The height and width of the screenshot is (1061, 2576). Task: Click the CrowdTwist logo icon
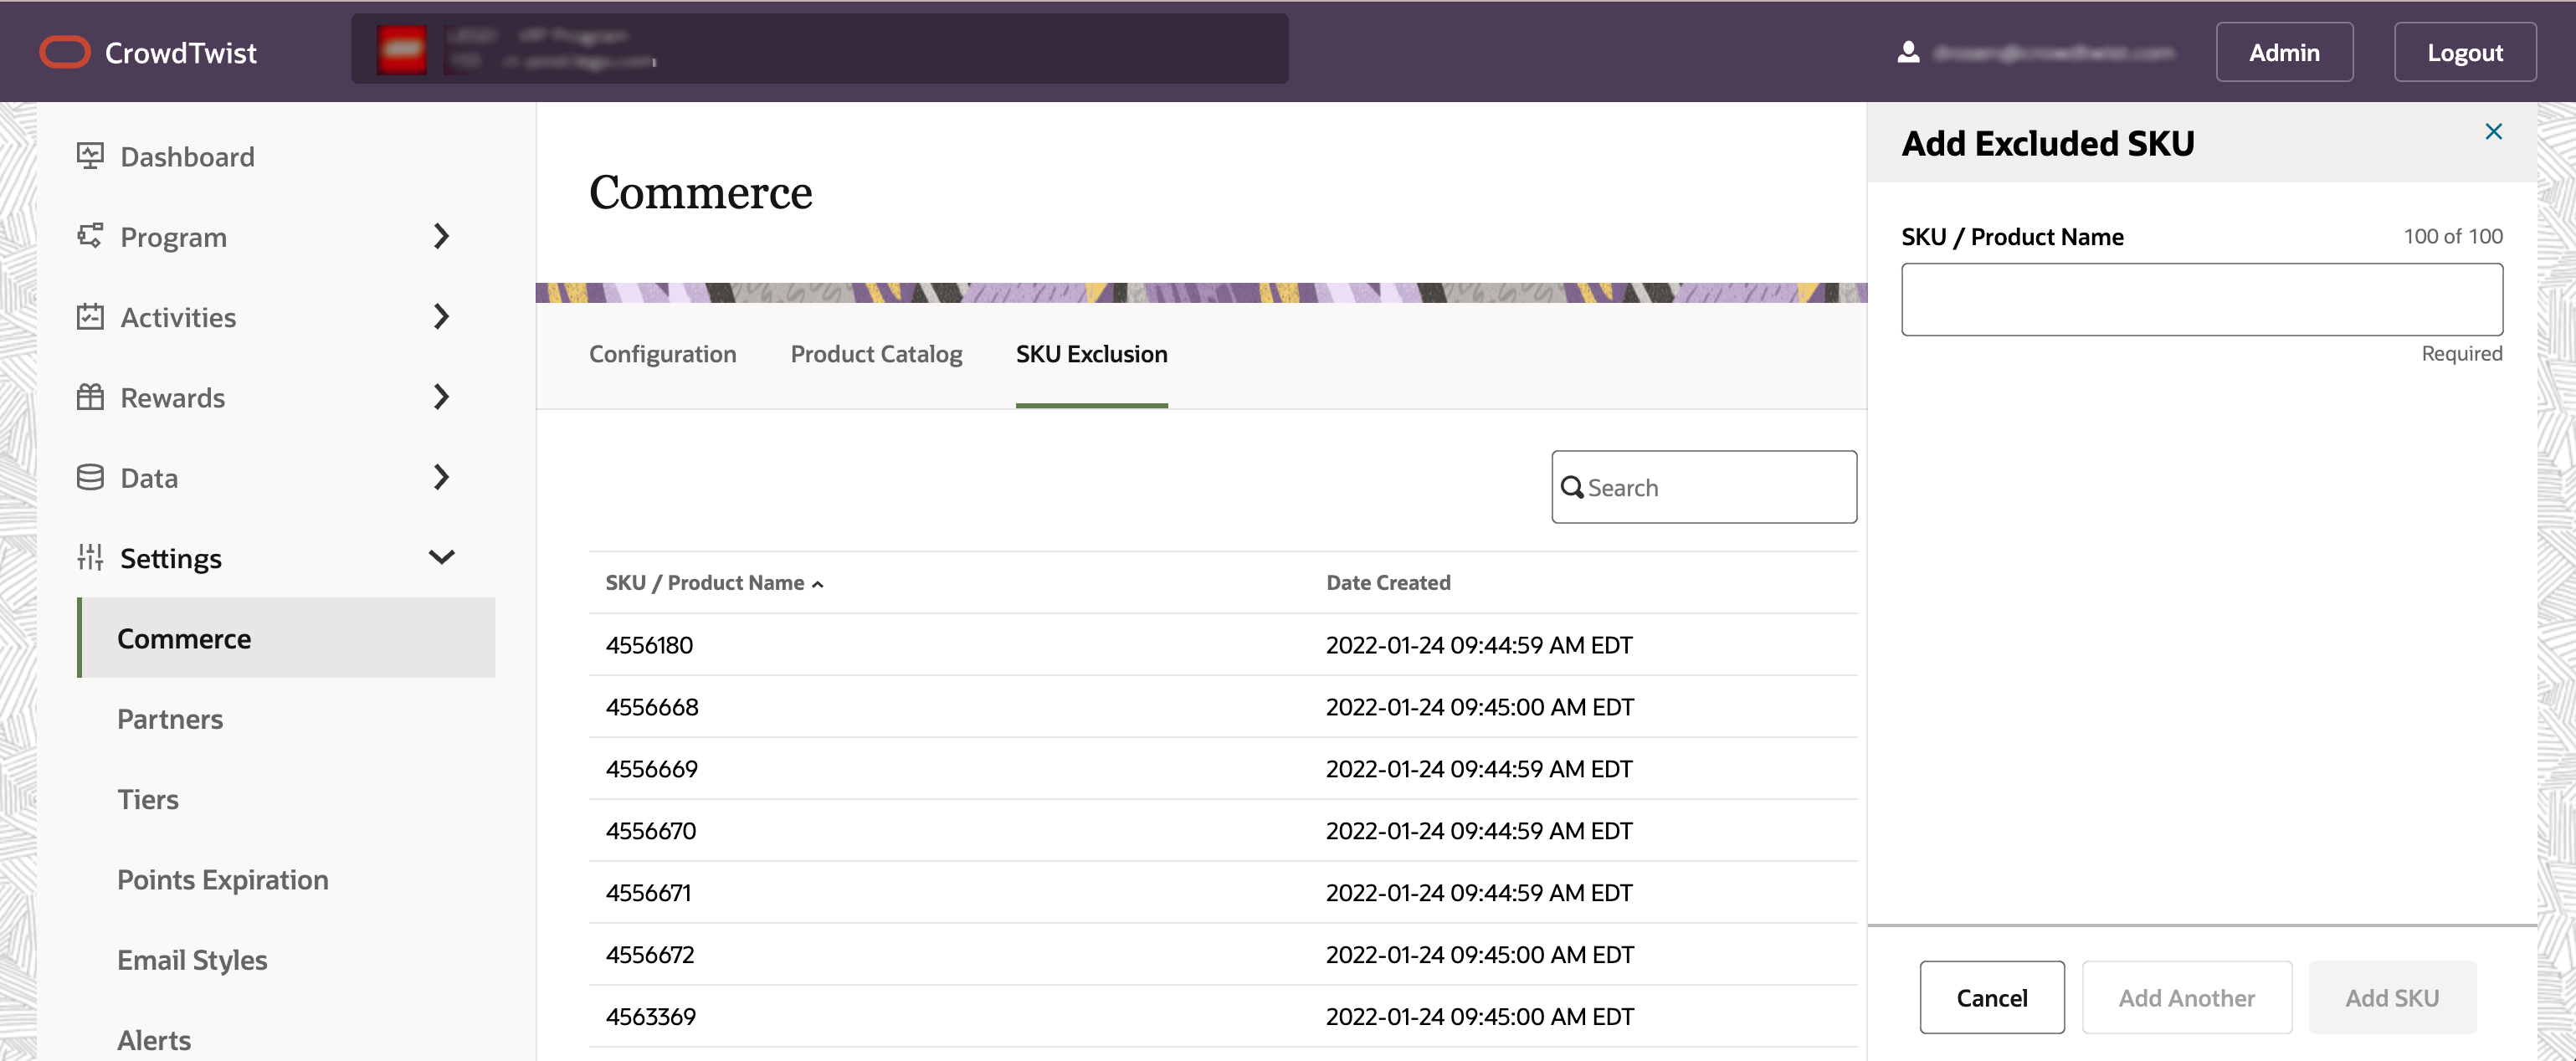click(65, 52)
